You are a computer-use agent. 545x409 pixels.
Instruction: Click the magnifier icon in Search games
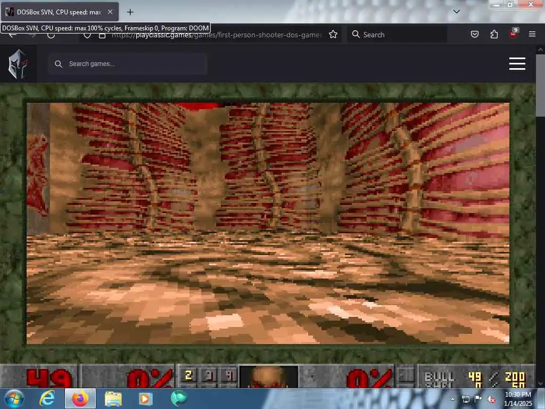59,64
